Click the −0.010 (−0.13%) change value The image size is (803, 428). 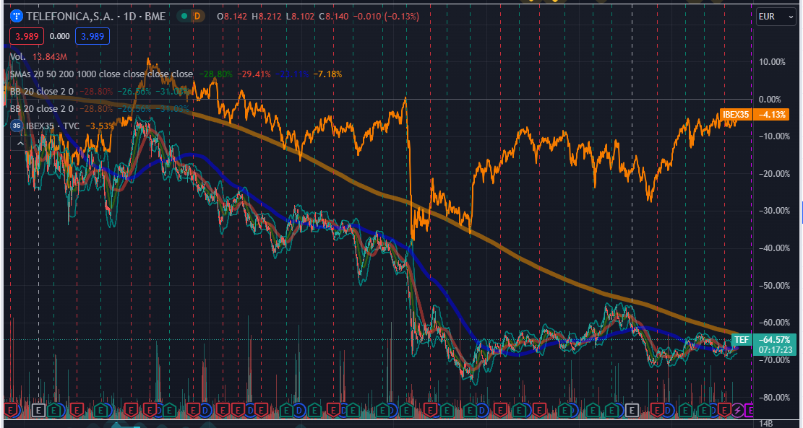pos(386,17)
